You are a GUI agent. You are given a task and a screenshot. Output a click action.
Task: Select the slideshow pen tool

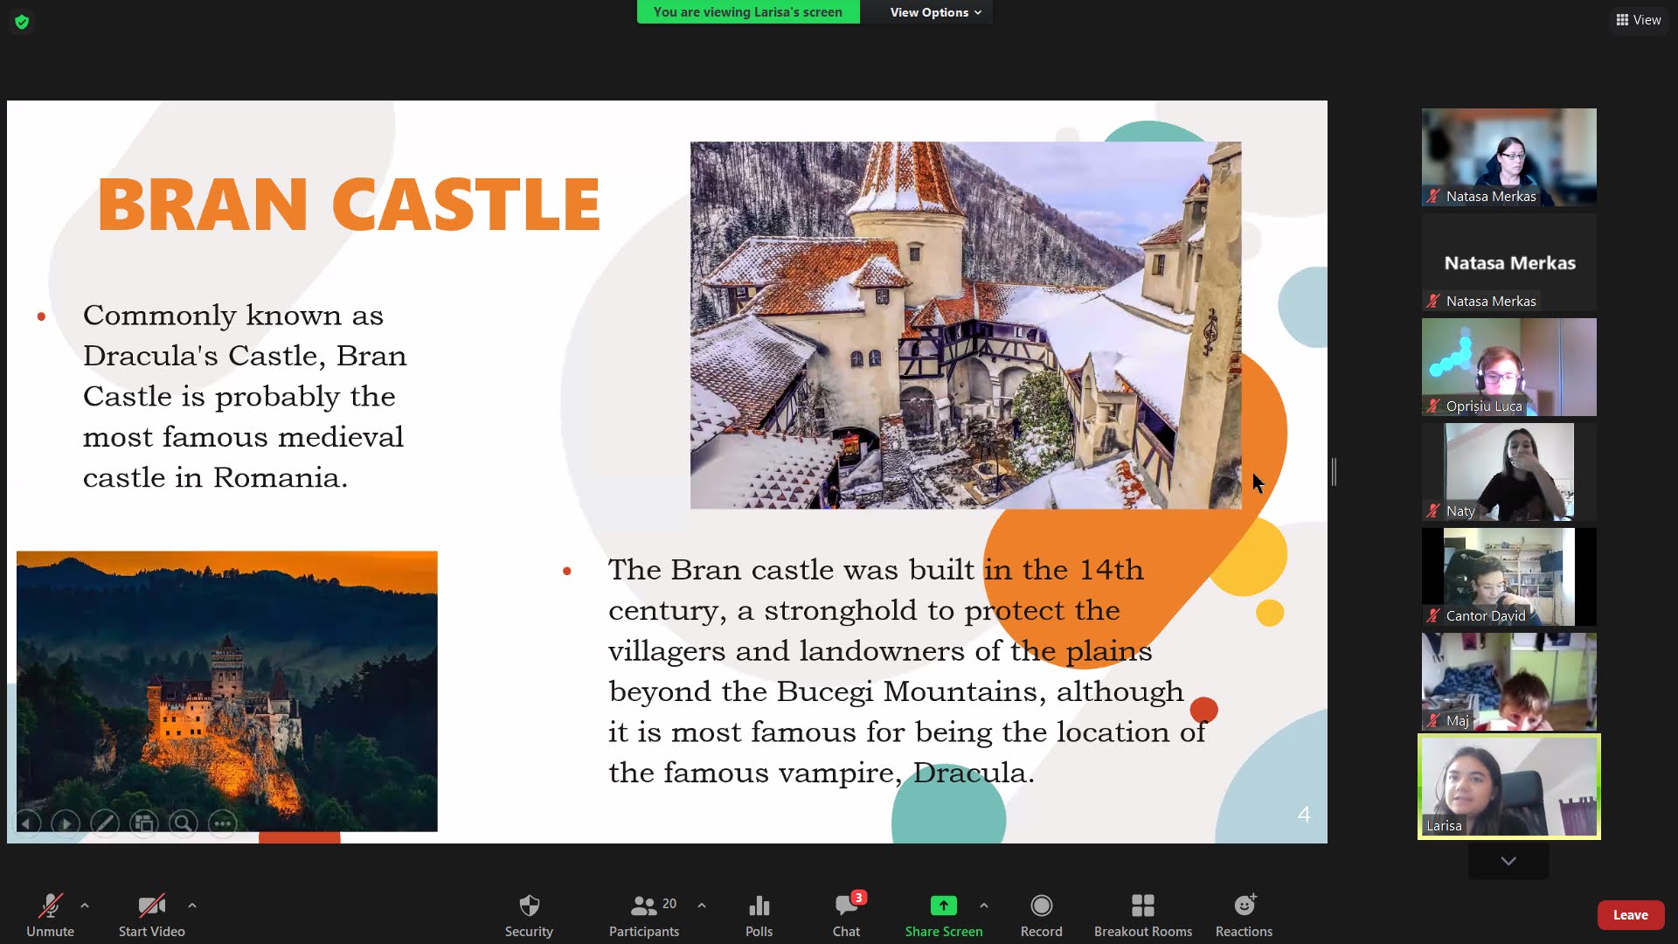pos(105,823)
